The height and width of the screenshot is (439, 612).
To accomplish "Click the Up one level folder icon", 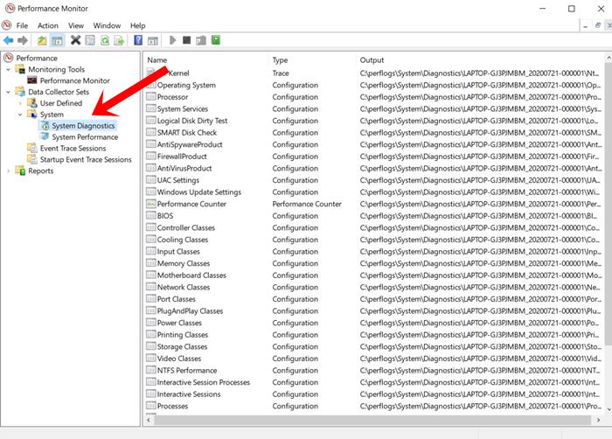I will [x=42, y=40].
